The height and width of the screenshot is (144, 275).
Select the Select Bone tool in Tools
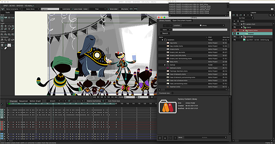2,17
